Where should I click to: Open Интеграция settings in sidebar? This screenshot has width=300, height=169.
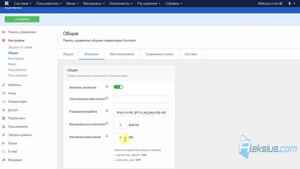(x=16, y=58)
